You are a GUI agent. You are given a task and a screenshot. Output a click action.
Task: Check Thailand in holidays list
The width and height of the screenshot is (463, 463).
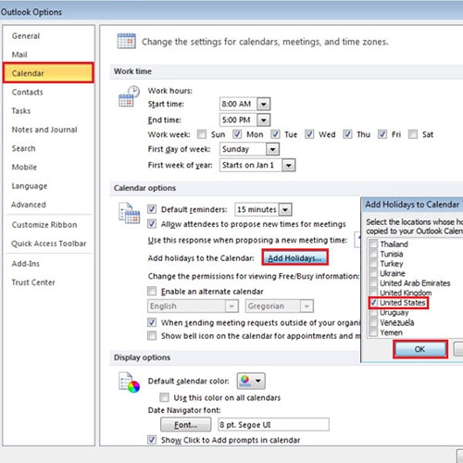click(x=373, y=244)
